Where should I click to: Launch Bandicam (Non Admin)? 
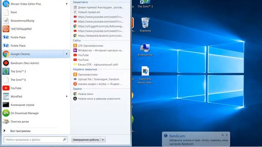[36, 63]
